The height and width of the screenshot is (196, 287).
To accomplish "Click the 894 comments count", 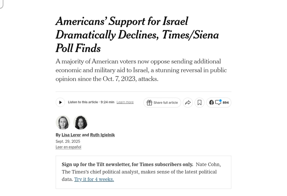I will pos(226,103).
